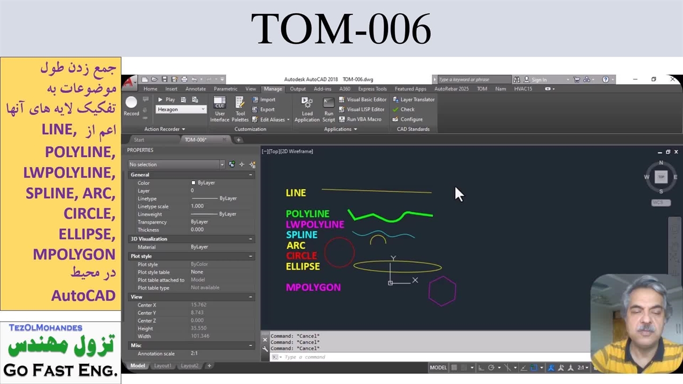This screenshot has height=384, width=683.
Task: Switch to the Layout1 tab
Action: [163, 366]
